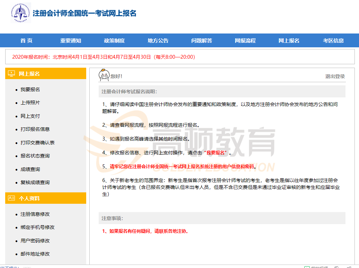
Task: Open 打印报名信息 link
Action: tap(35, 129)
